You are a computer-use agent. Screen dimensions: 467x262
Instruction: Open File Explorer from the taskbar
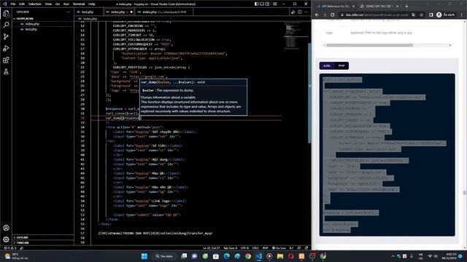(x=280, y=256)
